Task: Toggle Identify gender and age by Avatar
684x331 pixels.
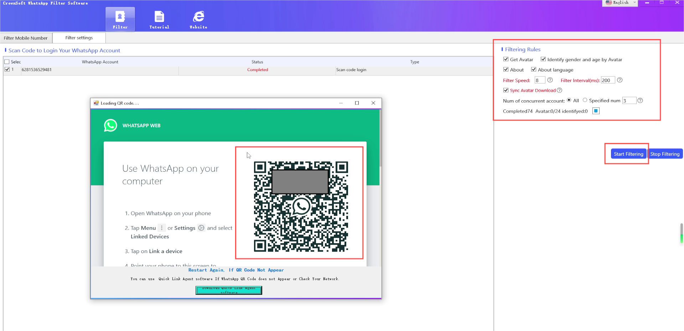Action: [543, 59]
